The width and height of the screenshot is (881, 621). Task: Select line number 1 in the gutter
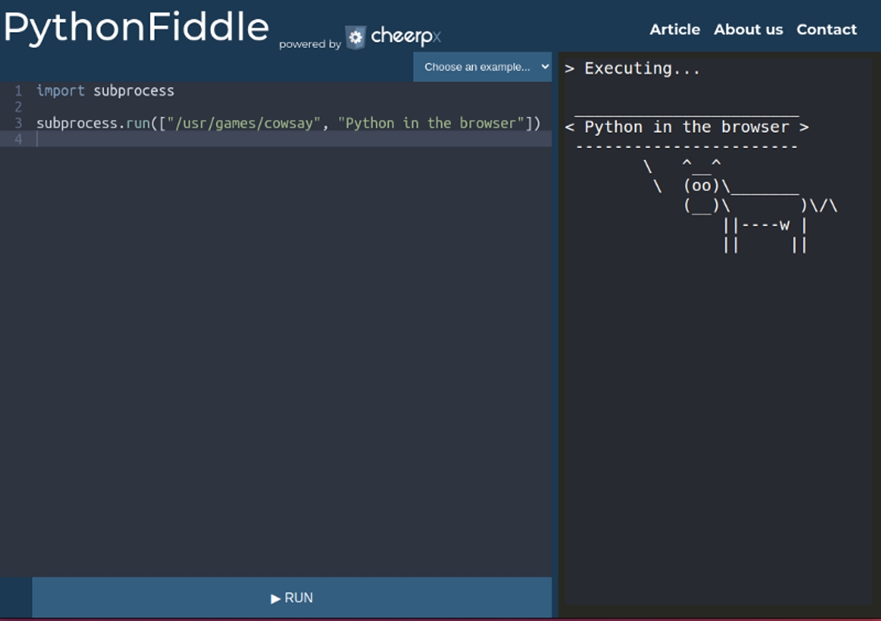tap(19, 91)
